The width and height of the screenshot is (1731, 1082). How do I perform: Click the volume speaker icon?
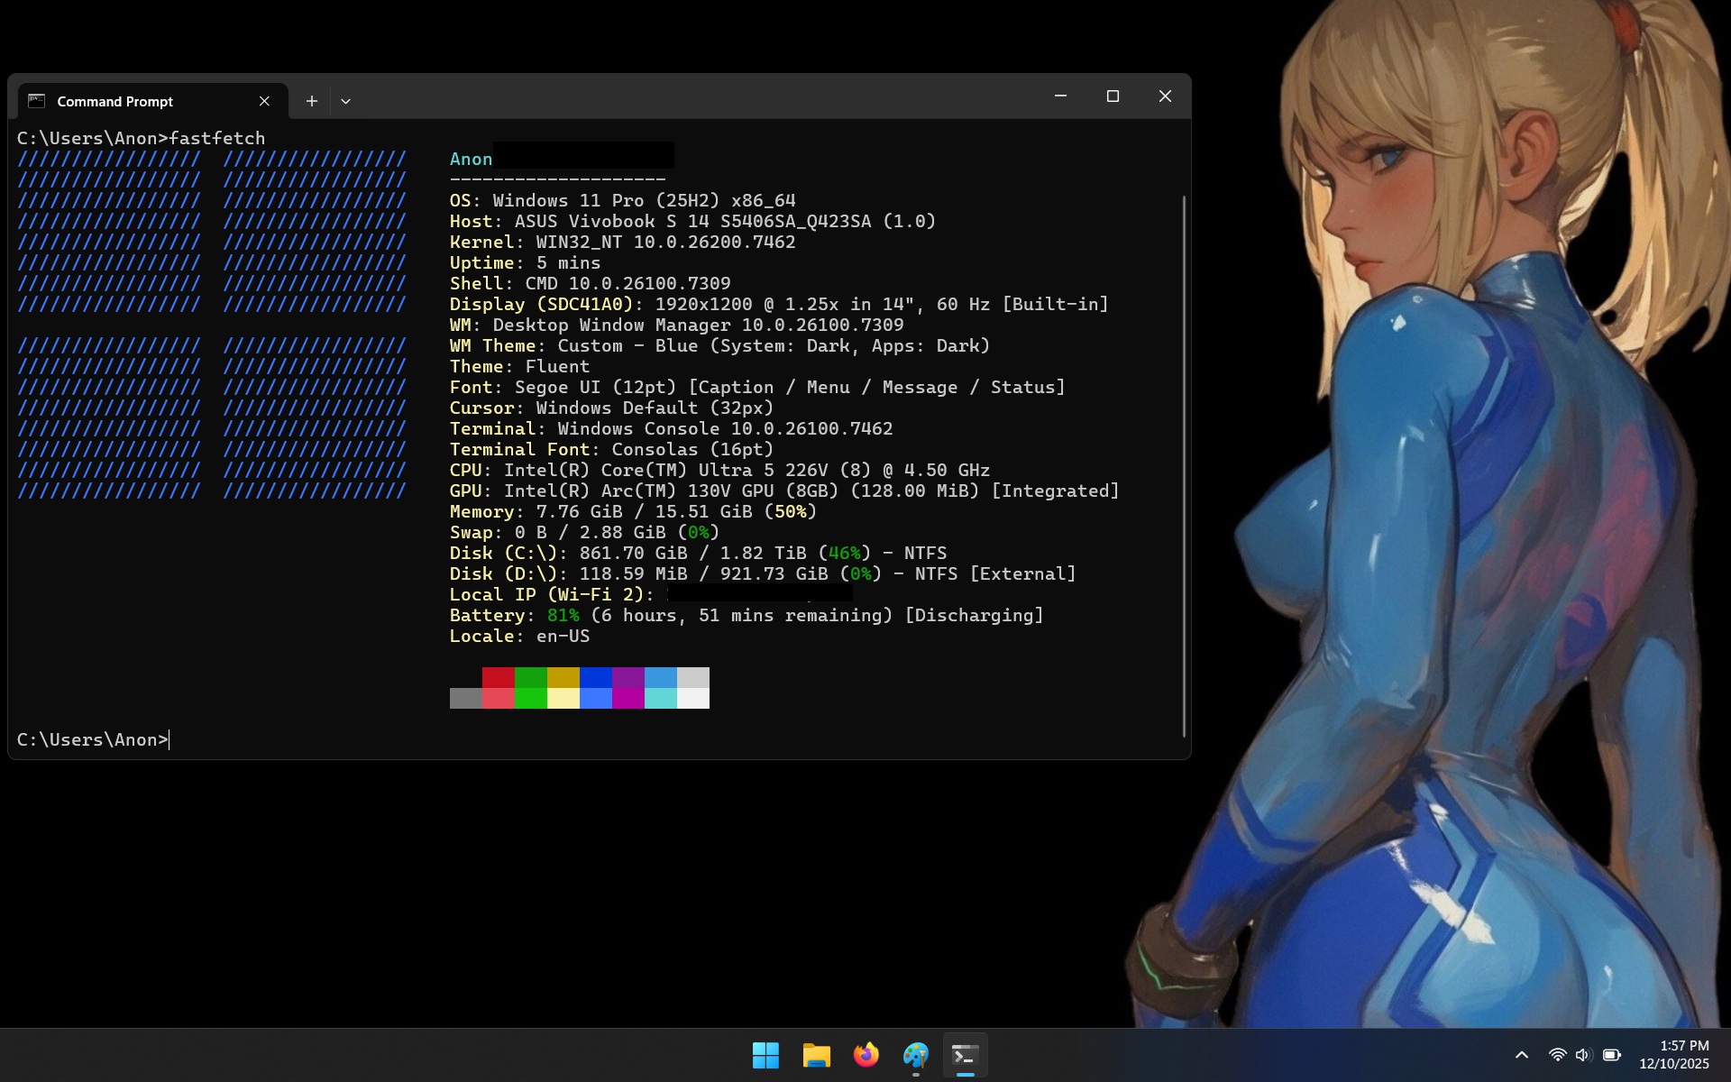tap(1583, 1055)
